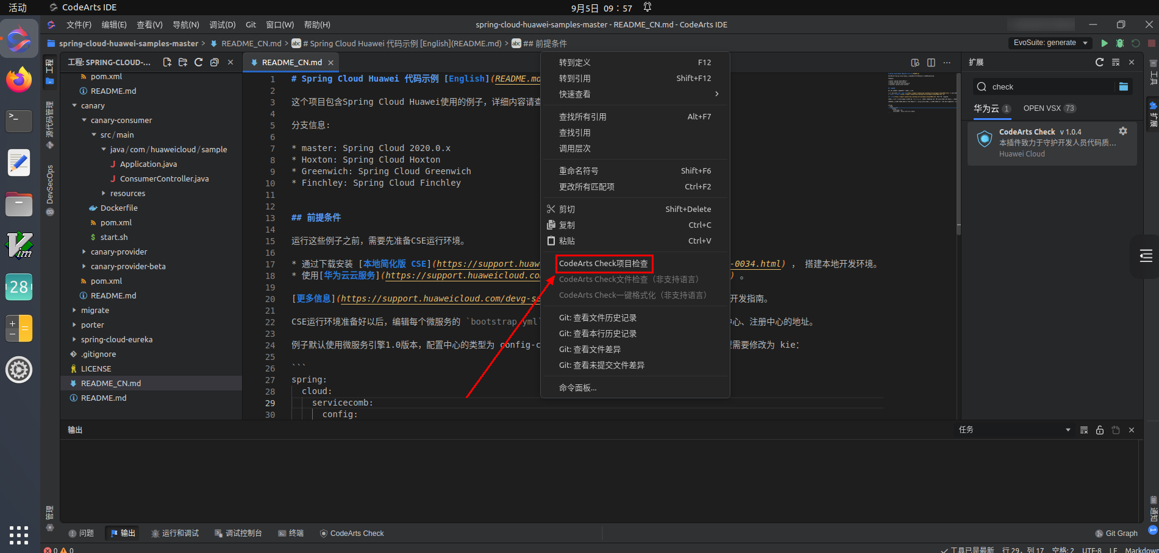Choose Git: 查看文件历史记录 menu entry
1159x553 pixels.
pos(635,318)
